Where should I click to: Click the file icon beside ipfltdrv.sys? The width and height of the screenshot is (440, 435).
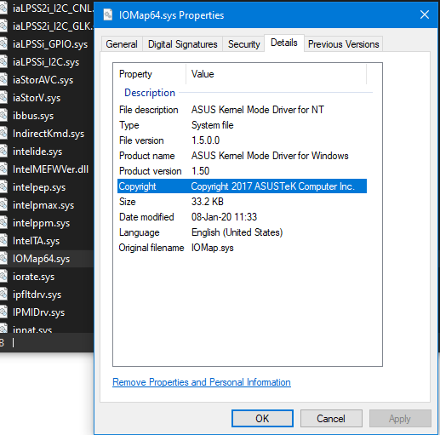3,295
